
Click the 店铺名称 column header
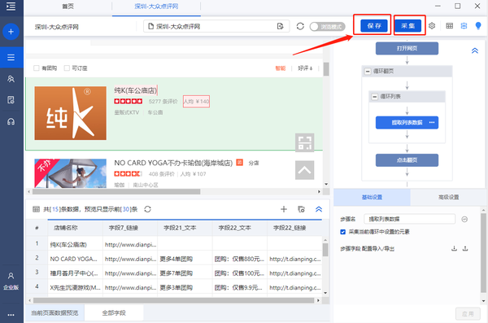pos(76,228)
